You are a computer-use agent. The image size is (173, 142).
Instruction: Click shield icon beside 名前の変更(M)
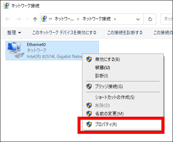click(x=89, y=114)
